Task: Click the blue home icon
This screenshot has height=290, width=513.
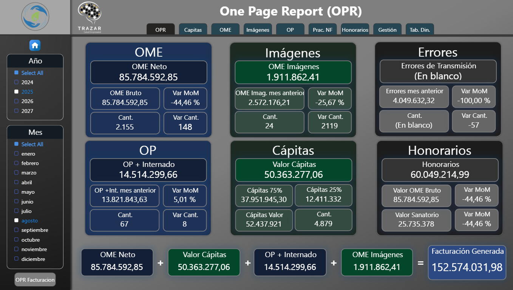Action: pyautogui.click(x=35, y=45)
